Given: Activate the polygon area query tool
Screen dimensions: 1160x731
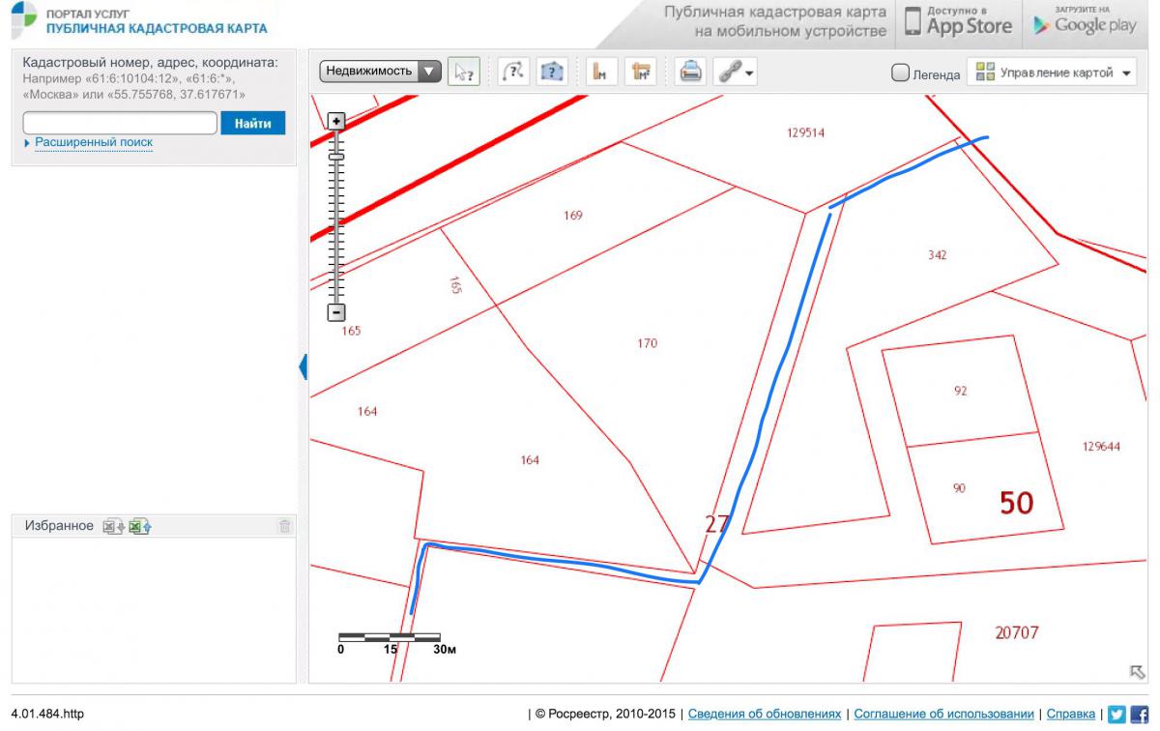Looking at the screenshot, I should (x=552, y=72).
